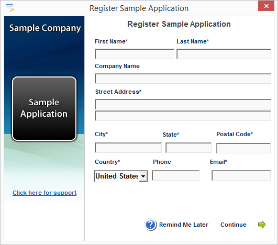Select the first Street Address line field
The image size is (278, 245).
coord(183,104)
